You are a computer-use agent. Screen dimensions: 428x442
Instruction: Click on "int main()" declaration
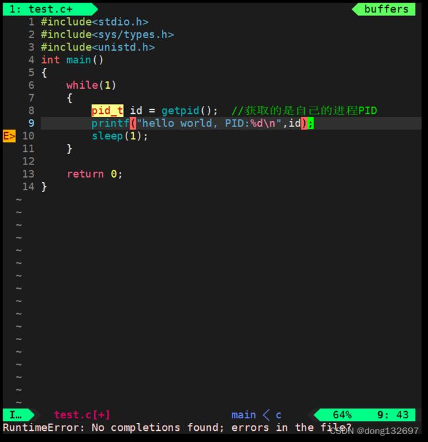click(72, 60)
